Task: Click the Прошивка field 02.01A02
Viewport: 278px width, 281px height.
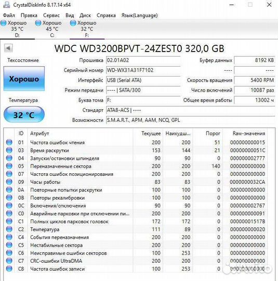Action: [x=143, y=60]
